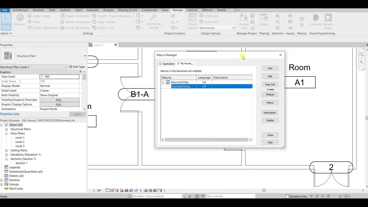The width and height of the screenshot is (368, 207).
Task: Open the Materials tool in the Manage ribbon
Action: point(20,20)
